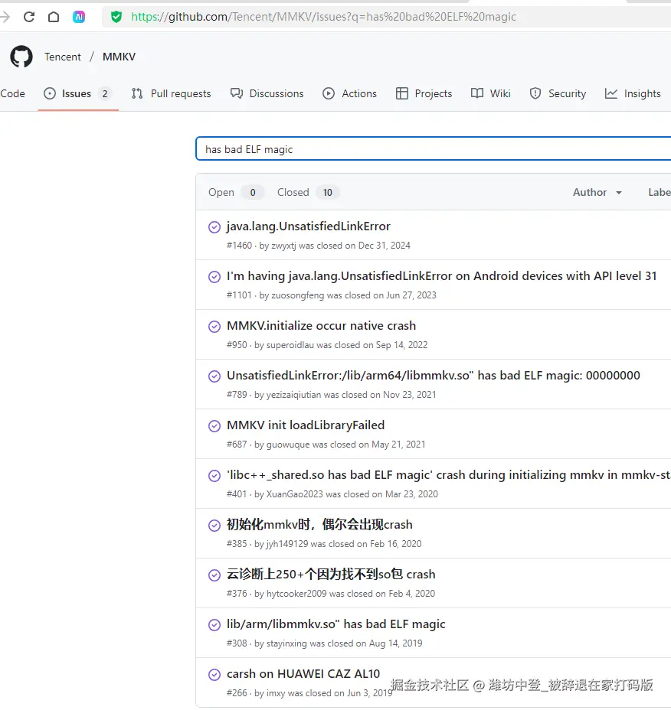Open the Actions tab
Viewport: 671px width, 710px height.
tap(349, 94)
